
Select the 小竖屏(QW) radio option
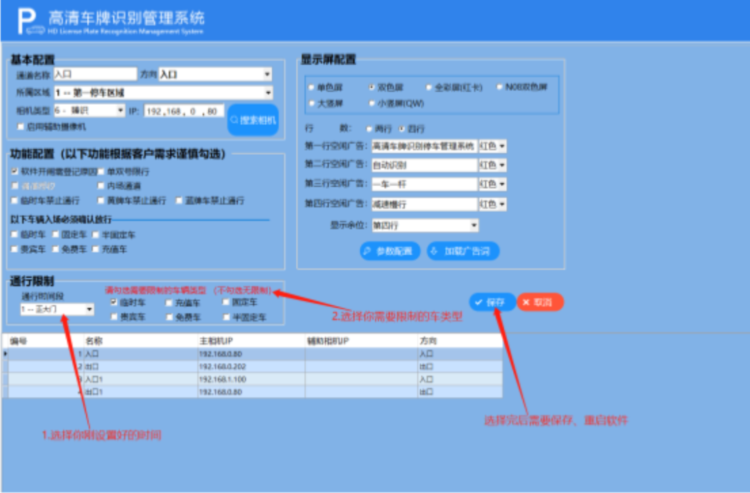(x=372, y=103)
